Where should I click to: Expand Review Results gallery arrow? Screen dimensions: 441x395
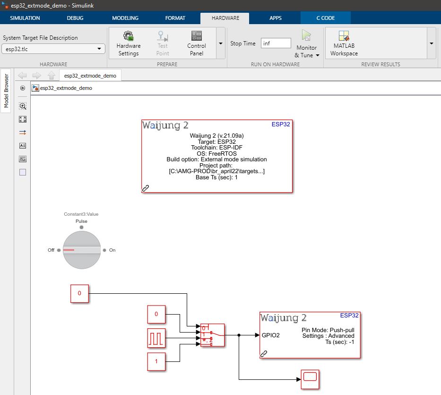[431, 44]
